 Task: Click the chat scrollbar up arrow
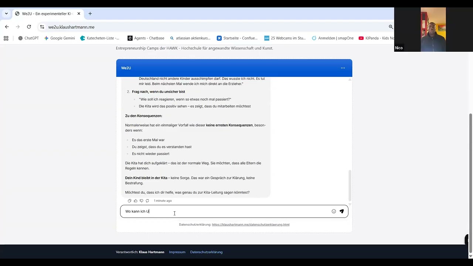pyautogui.click(x=350, y=79)
